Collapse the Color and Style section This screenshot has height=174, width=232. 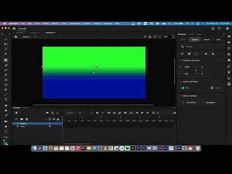coord(180,82)
